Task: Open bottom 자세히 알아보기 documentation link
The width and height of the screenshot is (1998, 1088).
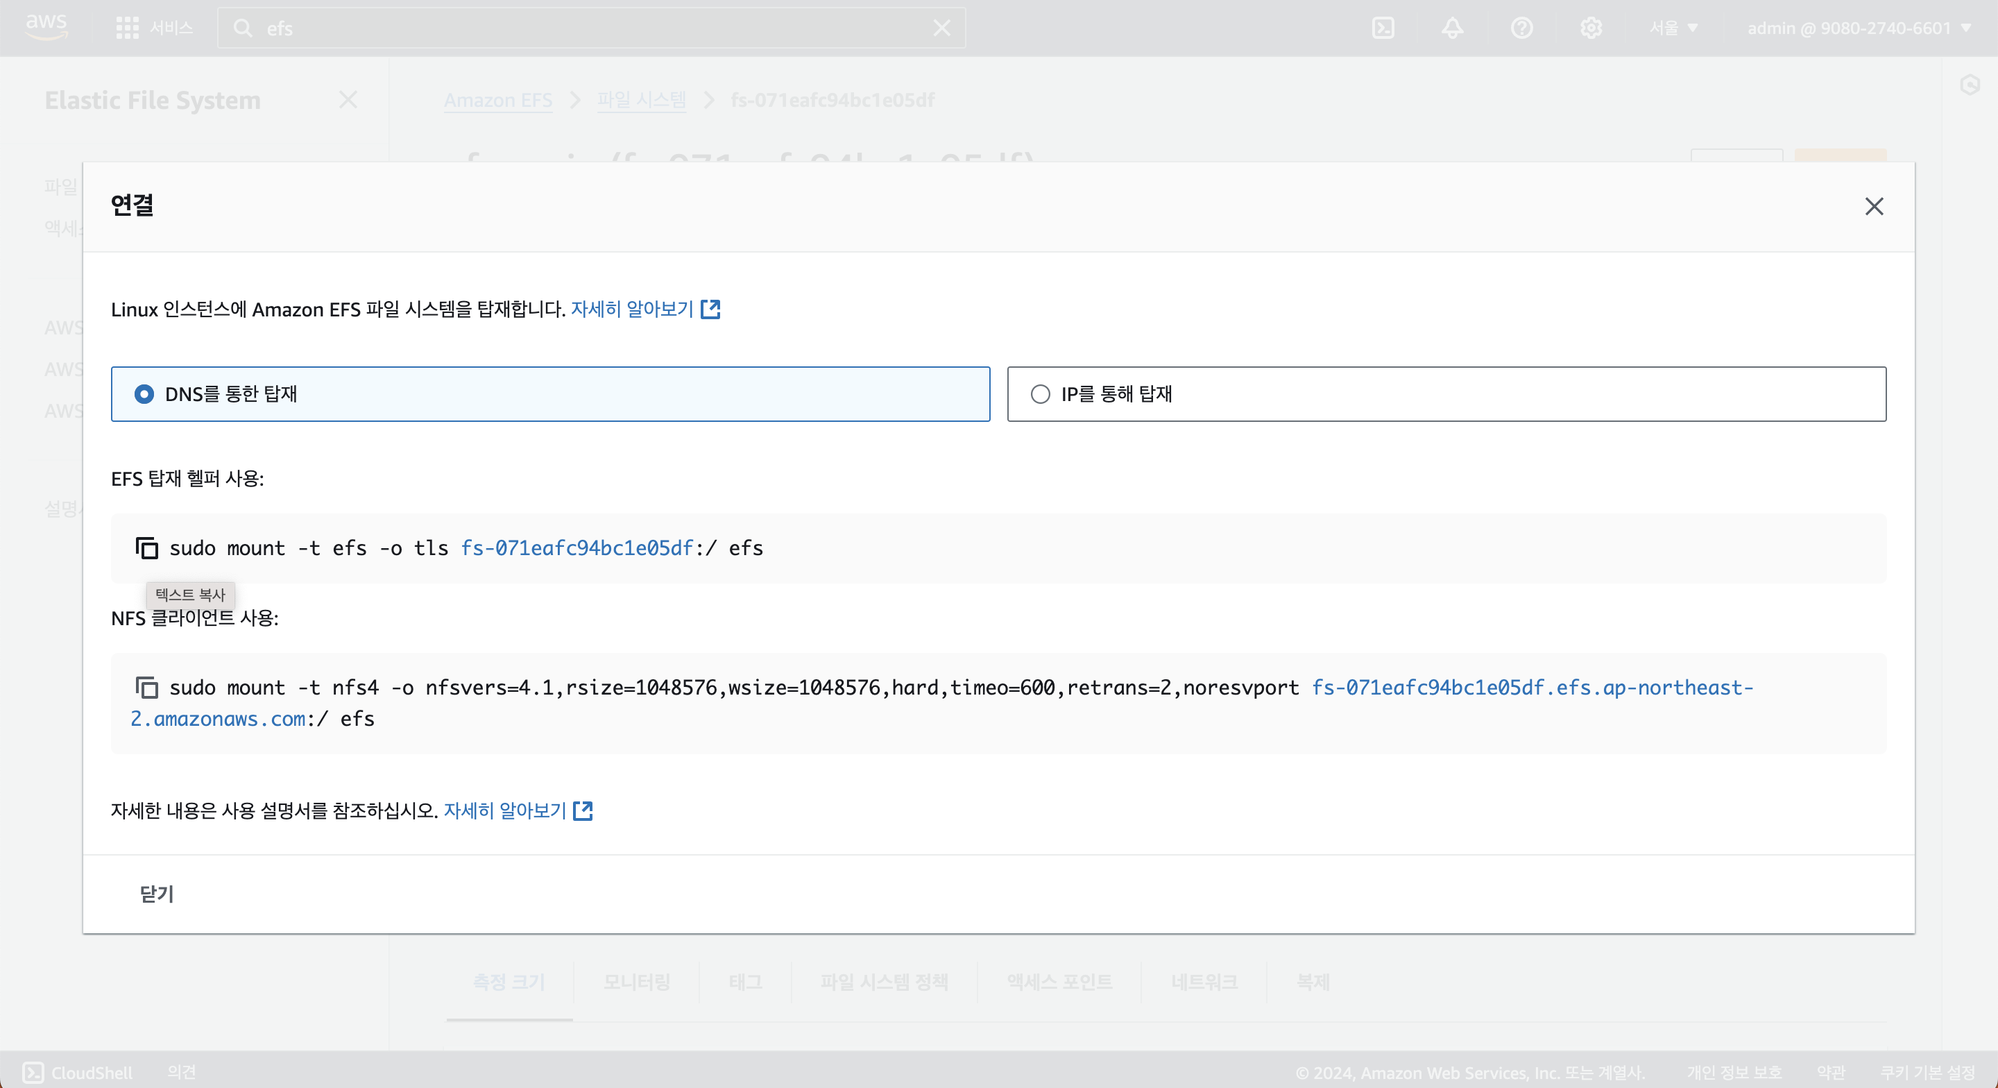Action: [504, 810]
